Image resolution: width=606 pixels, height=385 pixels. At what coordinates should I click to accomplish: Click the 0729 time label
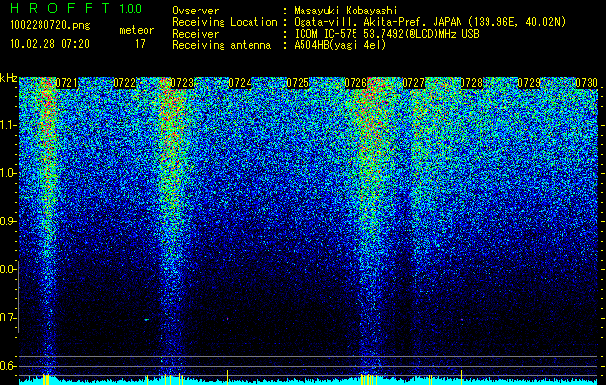529,83
